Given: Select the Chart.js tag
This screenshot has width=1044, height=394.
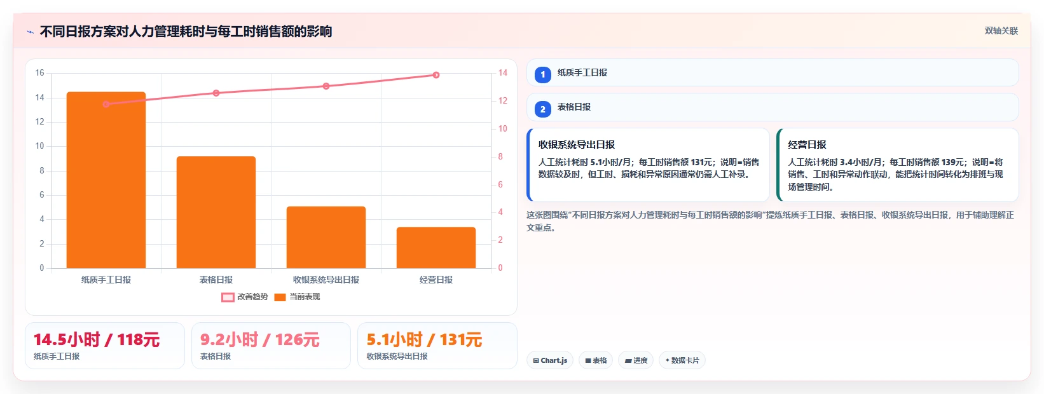Looking at the screenshot, I should click(x=550, y=360).
